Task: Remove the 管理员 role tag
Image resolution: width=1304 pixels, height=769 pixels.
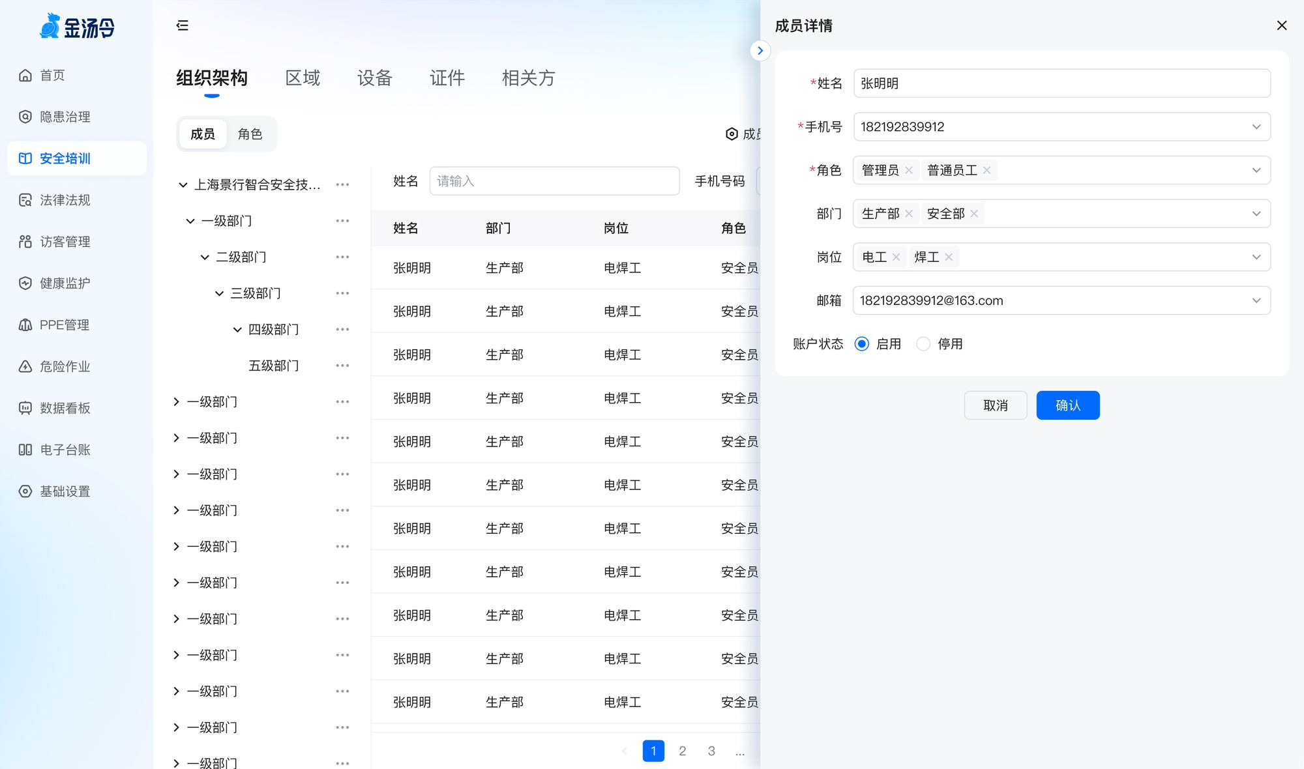Action: click(909, 170)
